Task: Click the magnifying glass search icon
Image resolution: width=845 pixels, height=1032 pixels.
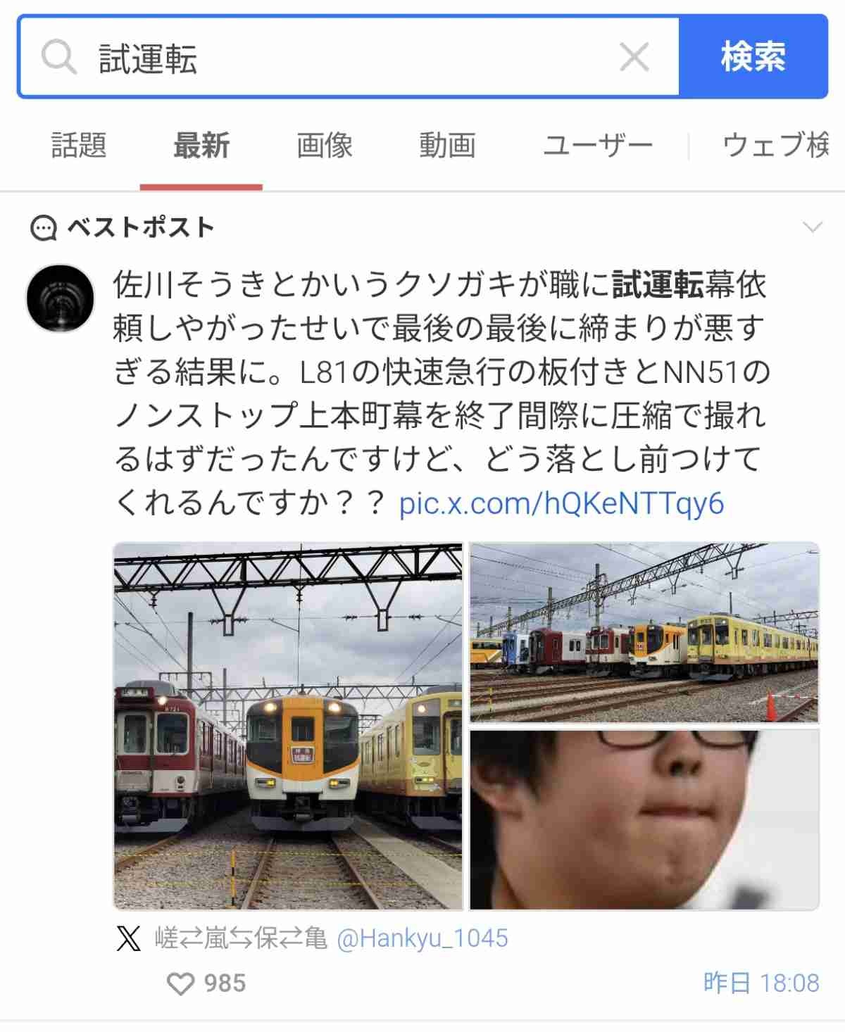Action: 58,57
